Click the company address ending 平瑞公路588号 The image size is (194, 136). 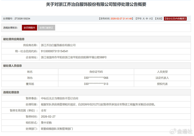point(74,57)
